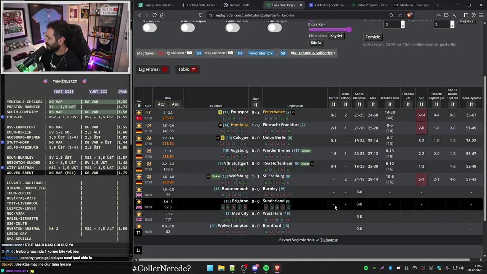Sort by Topla Oynama column
The height and width of the screenshot is (274, 487).
coord(471,104)
